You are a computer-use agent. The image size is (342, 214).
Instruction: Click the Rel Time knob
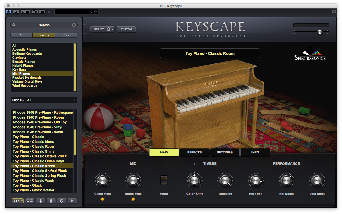click(x=255, y=180)
